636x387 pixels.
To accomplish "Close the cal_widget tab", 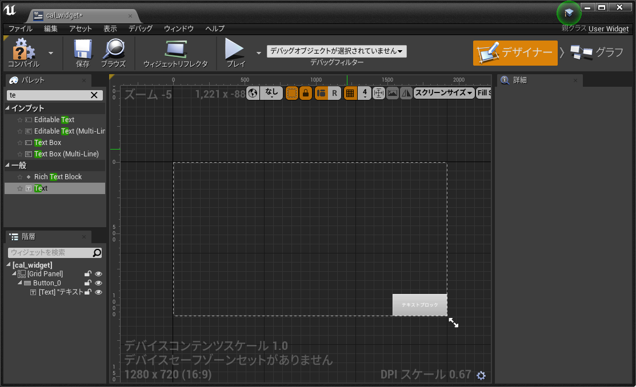I will [x=130, y=16].
